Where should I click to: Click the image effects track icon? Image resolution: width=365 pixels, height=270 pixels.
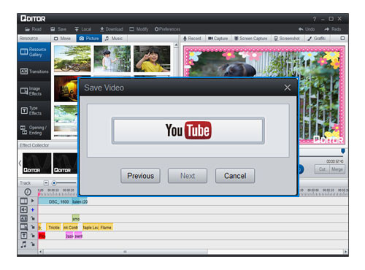coord(24,227)
